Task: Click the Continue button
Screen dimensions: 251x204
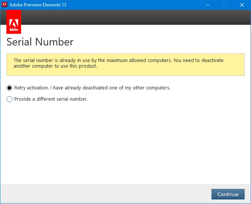Action: (x=228, y=194)
